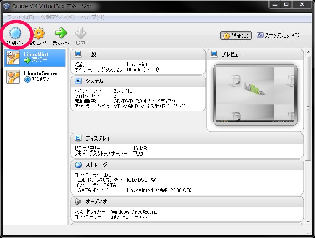Open the Storage (ストレージ) section header
This screenshot has height=238, width=315.
tap(187, 165)
